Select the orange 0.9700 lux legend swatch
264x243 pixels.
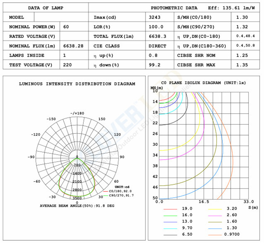[215, 235]
